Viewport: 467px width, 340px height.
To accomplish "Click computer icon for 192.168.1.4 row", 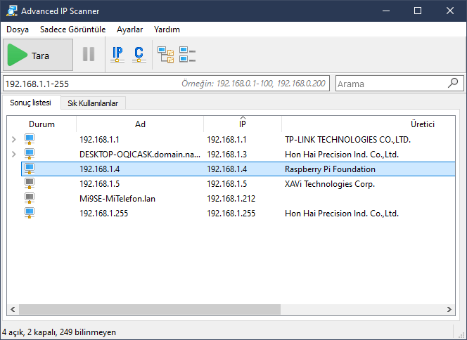I will (30, 169).
